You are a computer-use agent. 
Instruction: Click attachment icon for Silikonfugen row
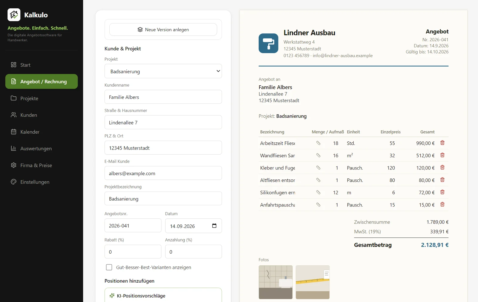318,192
